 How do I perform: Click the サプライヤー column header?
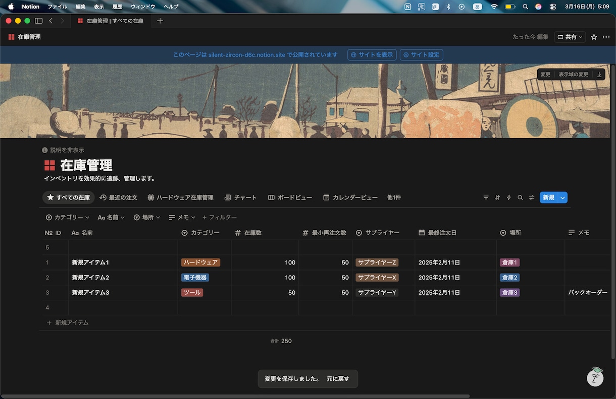point(383,233)
